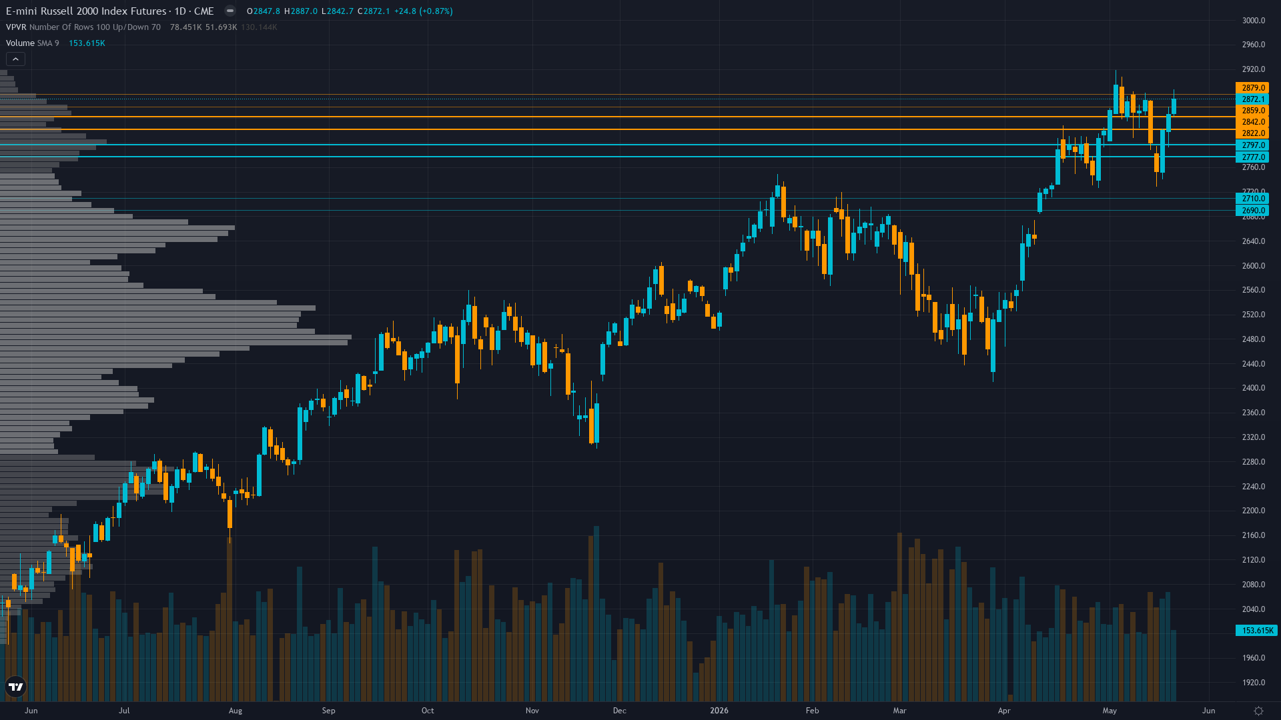
Task: Click the 2080.0 price scale tick
Action: (1253, 585)
